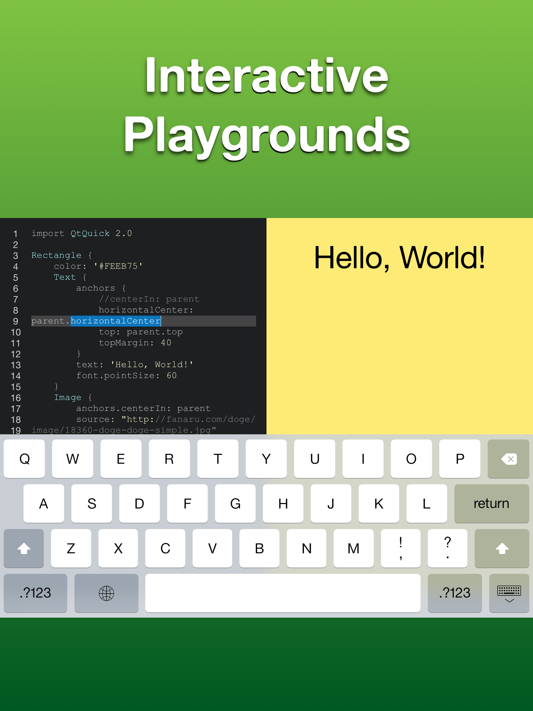
Task: Tap the X key
Action: pyautogui.click(x=118, y=549)
